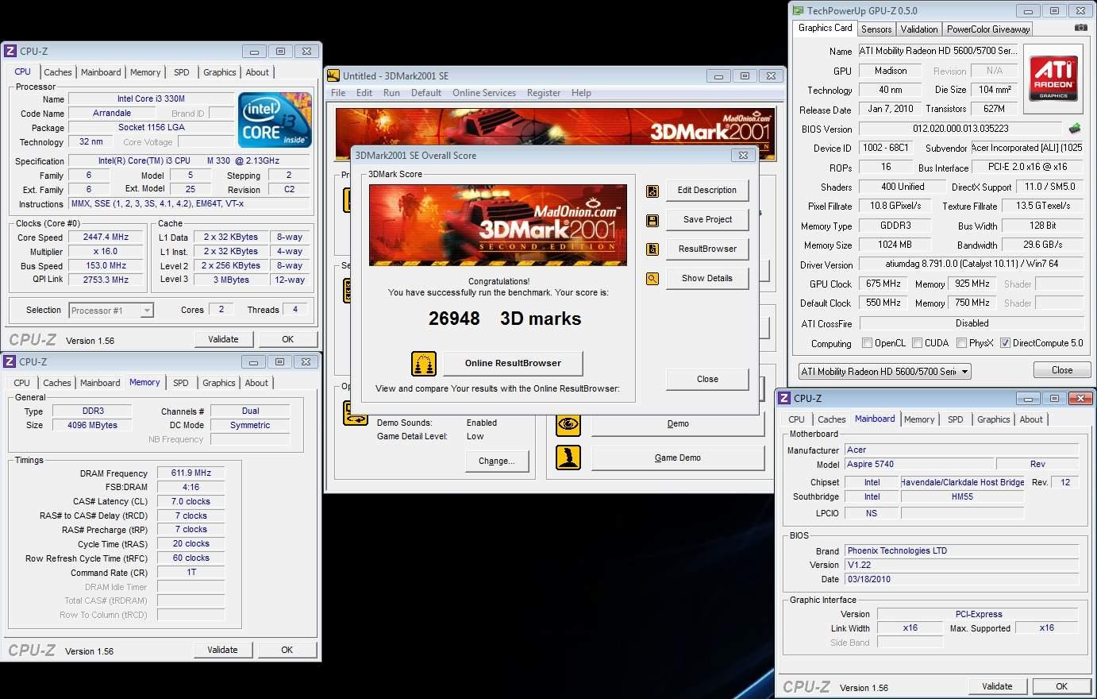This screenshot has height=699, width=1097.
Task: Click the CPU-Z title icon of Memory window
Action: pos(10,361)
